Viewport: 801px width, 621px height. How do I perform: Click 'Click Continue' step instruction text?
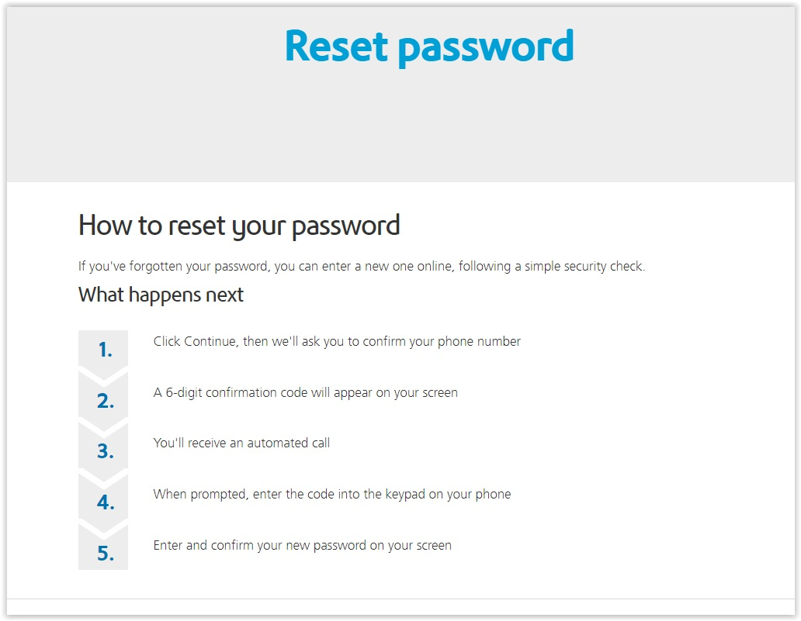[337, 341]
